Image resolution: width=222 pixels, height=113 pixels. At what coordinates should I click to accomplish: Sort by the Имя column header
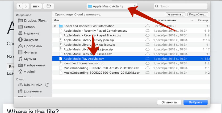click(56, 20)
